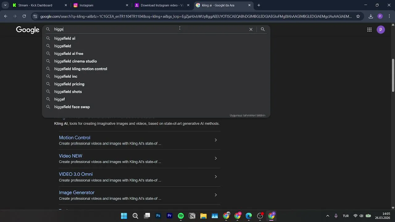This screenshot has height=222, width=395.
Task: Open Chrome profile button in toolbar
Action: click(x=380, y=16)
